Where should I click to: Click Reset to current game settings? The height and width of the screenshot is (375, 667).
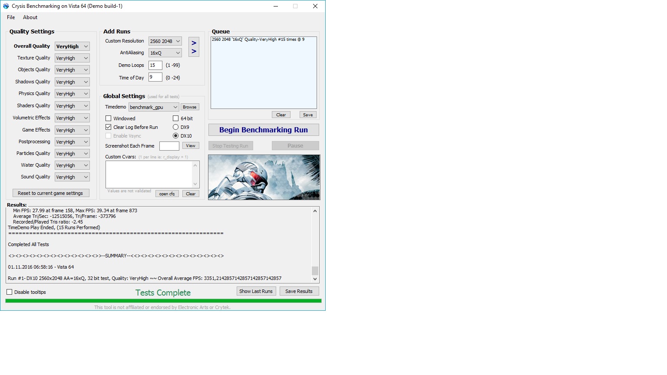(x=51, y=193)
